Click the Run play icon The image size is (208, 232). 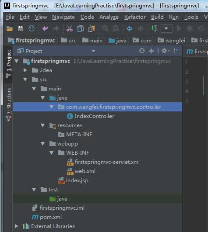pyautogui.click(x=179, y=28)
